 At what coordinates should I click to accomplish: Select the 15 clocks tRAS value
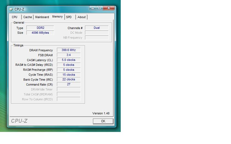coord(69,75)
